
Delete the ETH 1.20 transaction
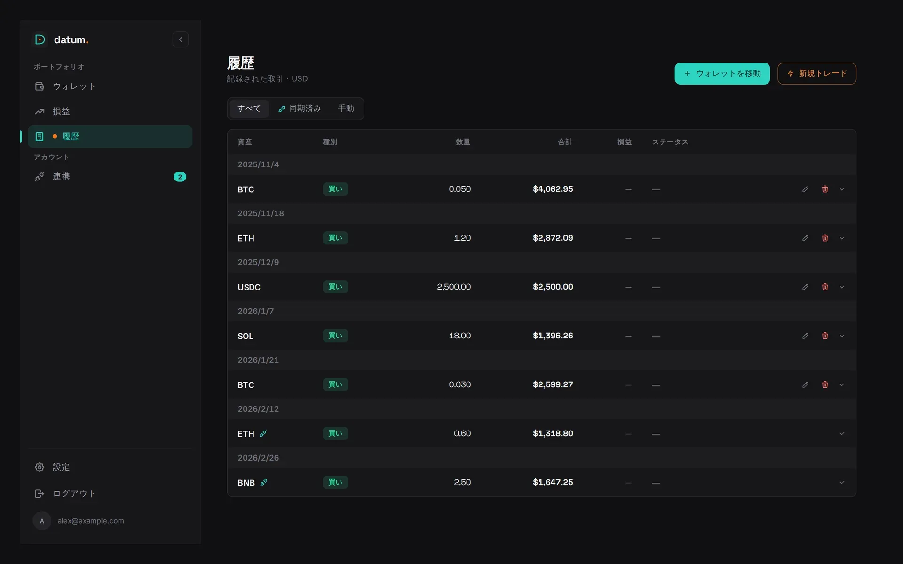[825, 238]
